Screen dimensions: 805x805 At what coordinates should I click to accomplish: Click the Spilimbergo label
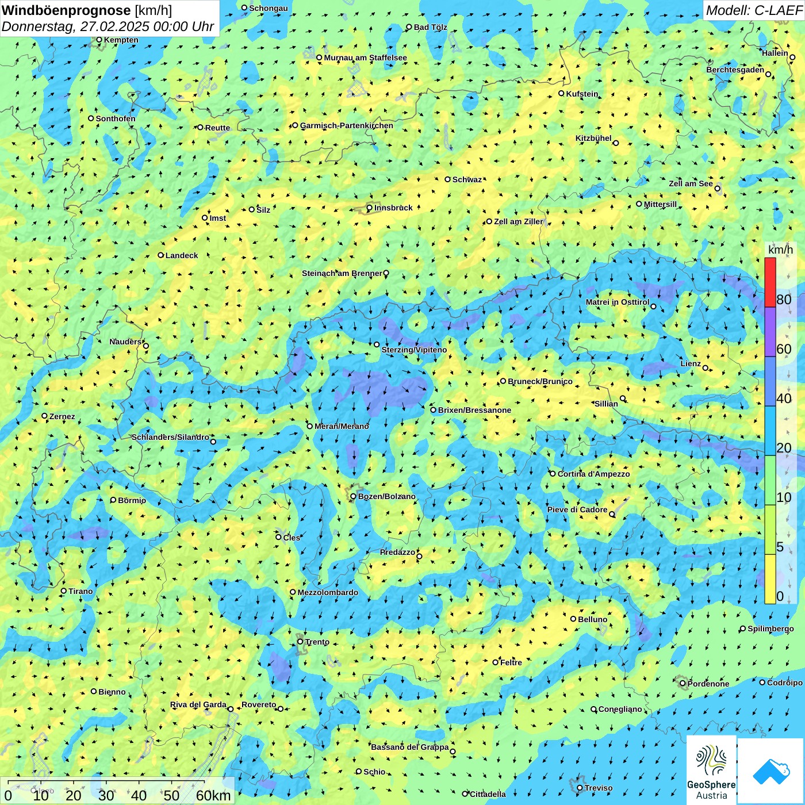(x=770, y=628)
